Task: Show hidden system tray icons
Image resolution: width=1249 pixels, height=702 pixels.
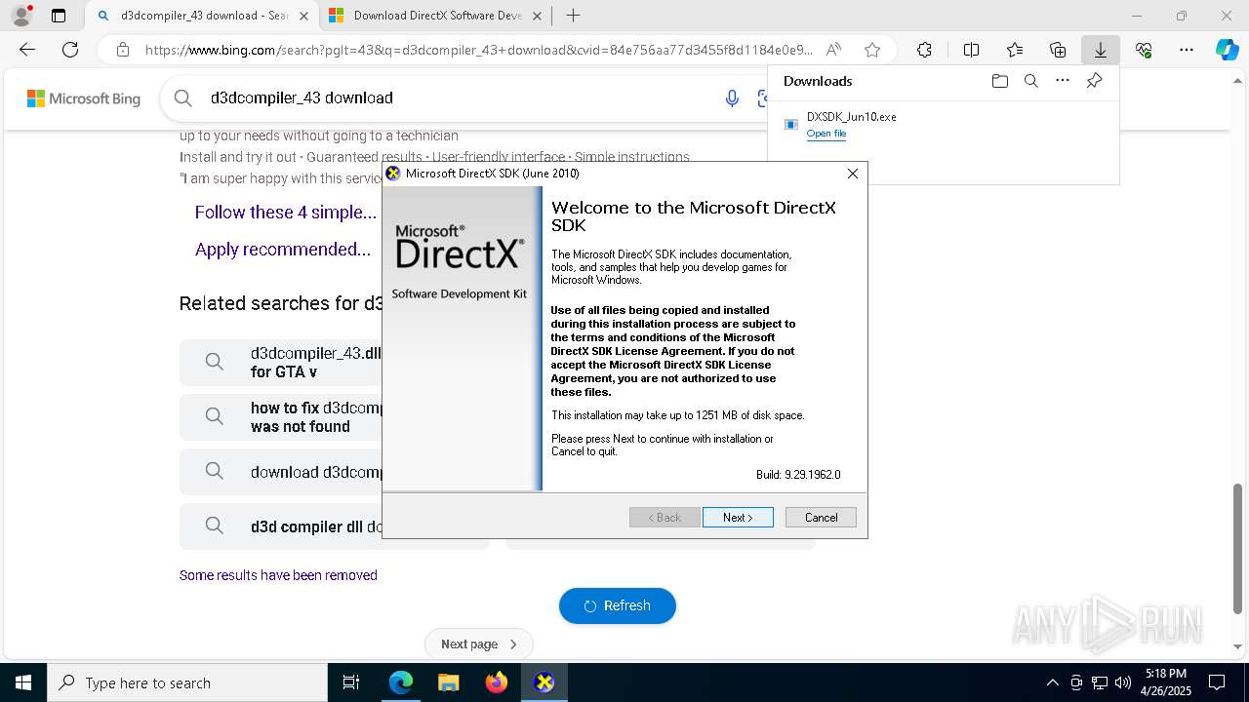Action: point(1052,682)
